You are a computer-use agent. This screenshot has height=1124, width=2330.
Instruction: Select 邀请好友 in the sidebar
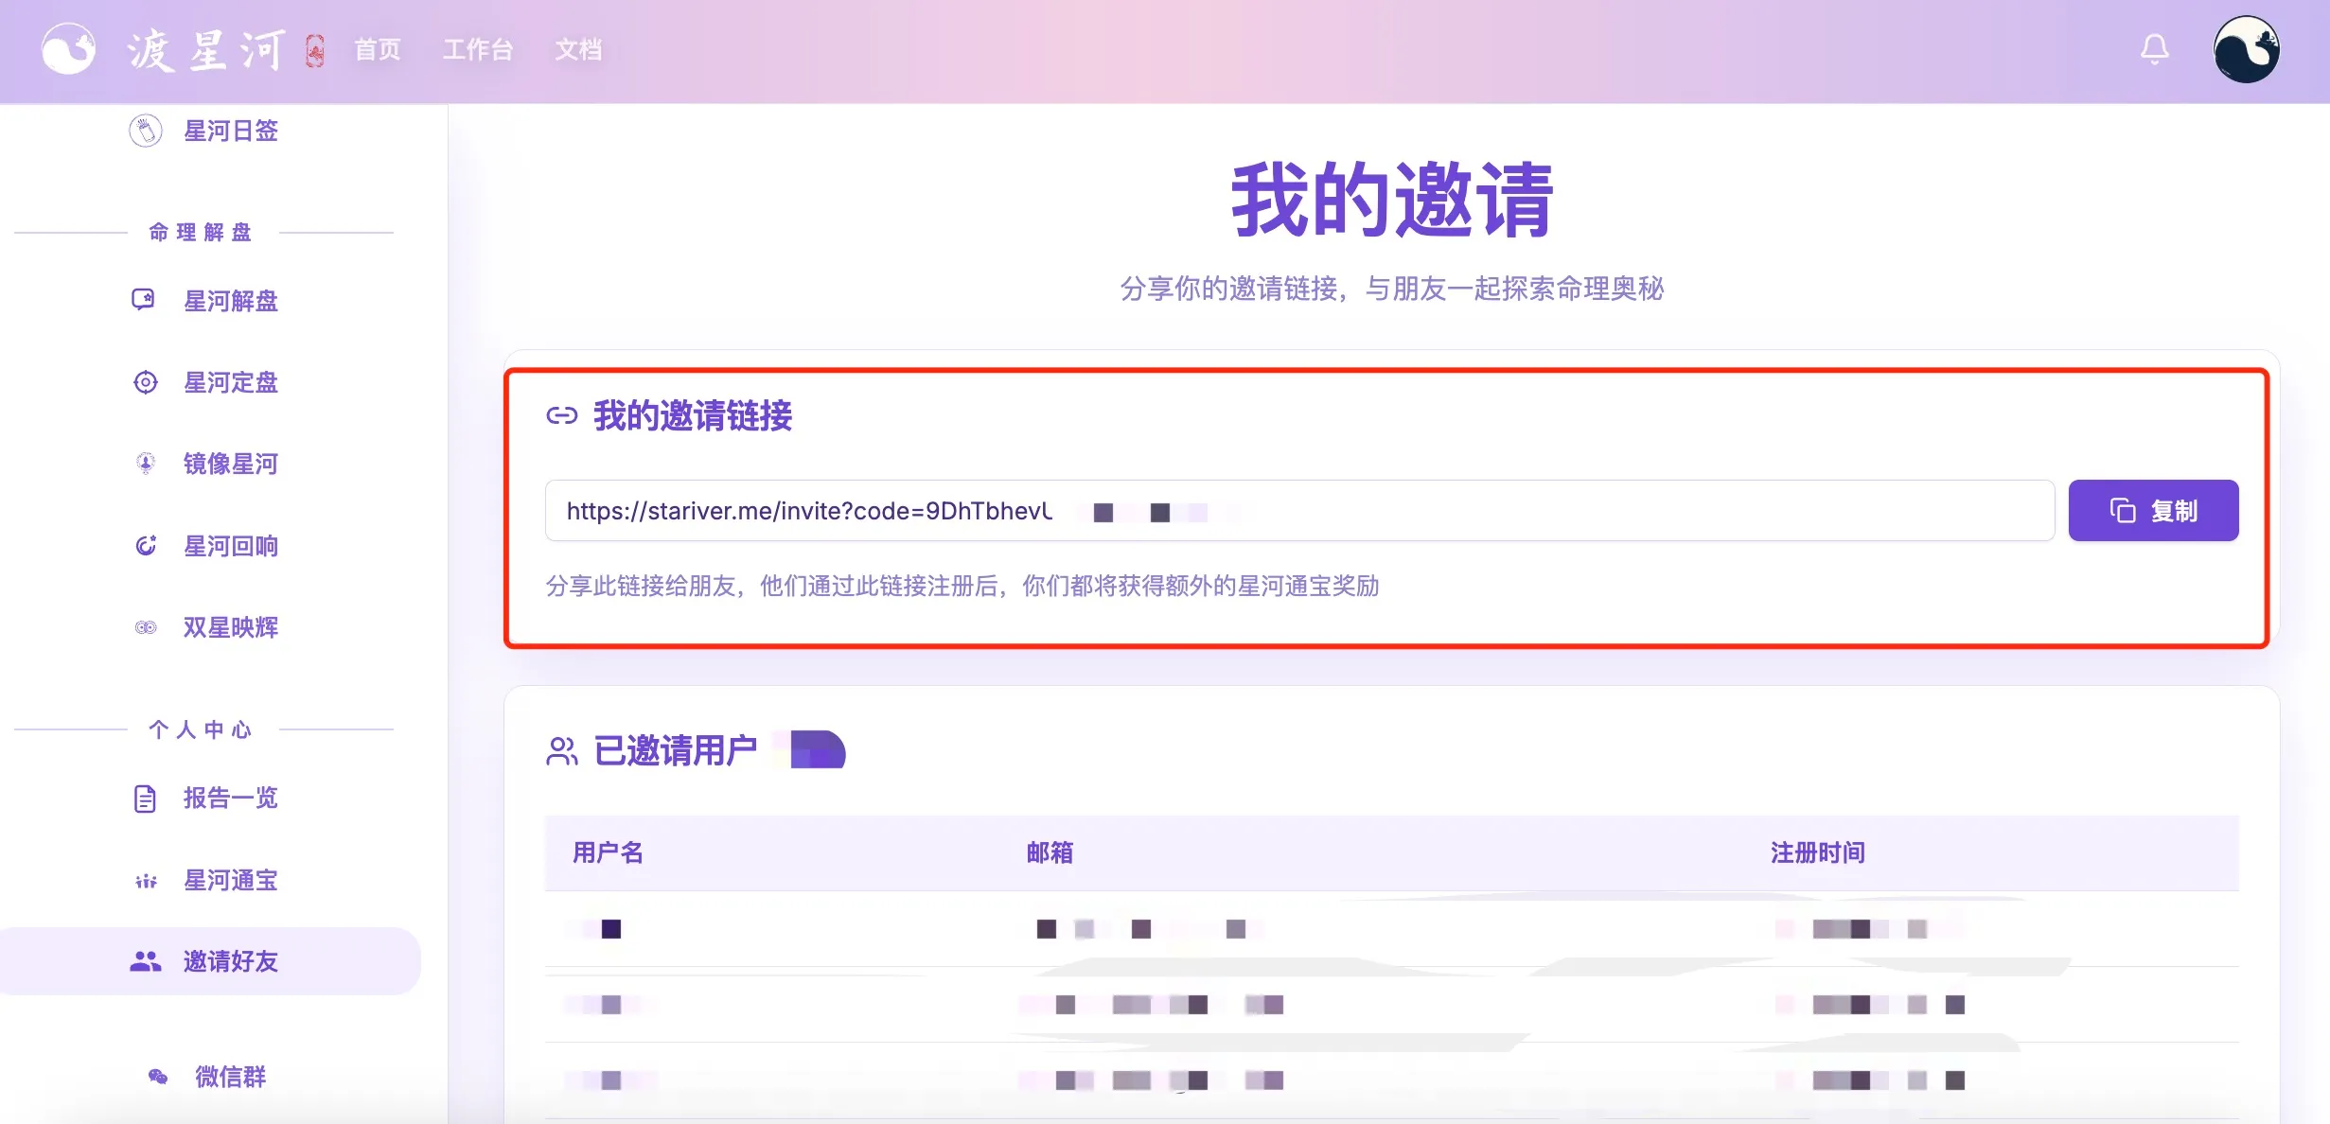[x=230, y=961]
